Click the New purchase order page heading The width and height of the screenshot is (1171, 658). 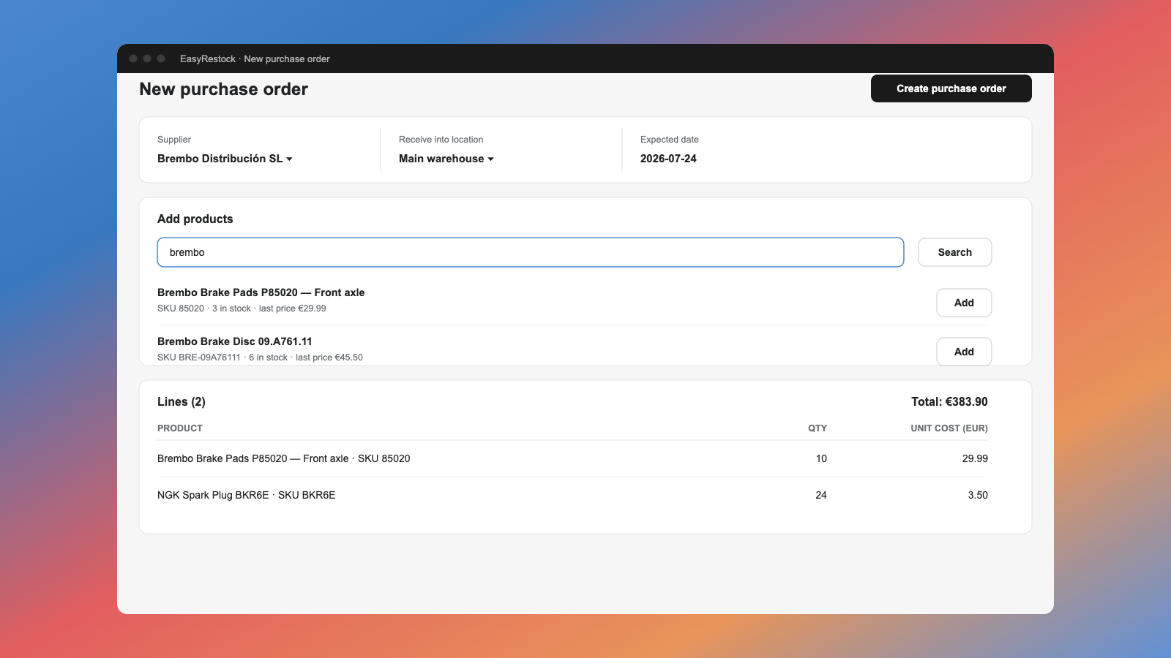pos(223,89)
